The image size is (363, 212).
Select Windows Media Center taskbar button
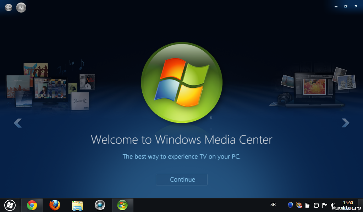pyautogui.click(x=122, y=205)
